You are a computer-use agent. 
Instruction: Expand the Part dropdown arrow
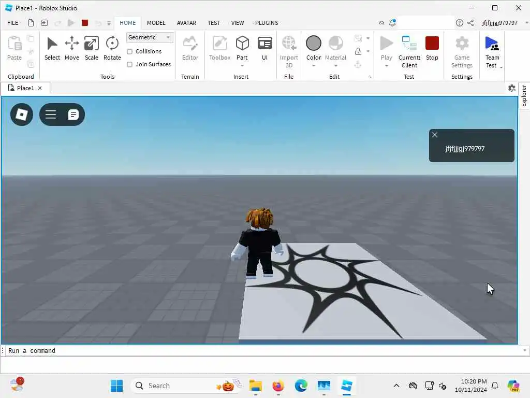click(242, 66)
